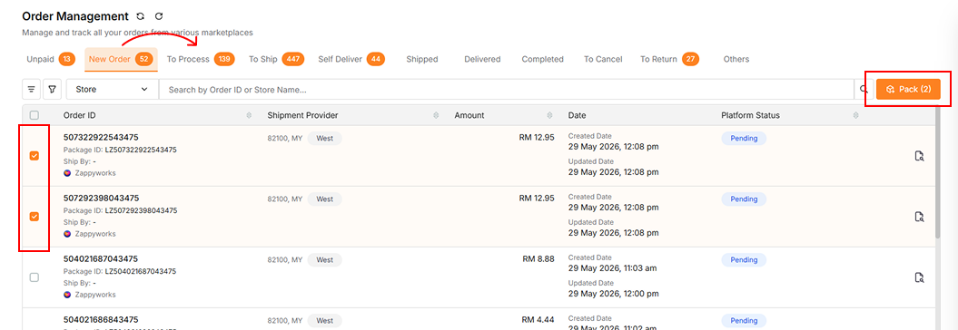The height and width of the screenshot is (330, 958).
Task: Click Package ID LZ504021687043475
Action: [141, 271]
